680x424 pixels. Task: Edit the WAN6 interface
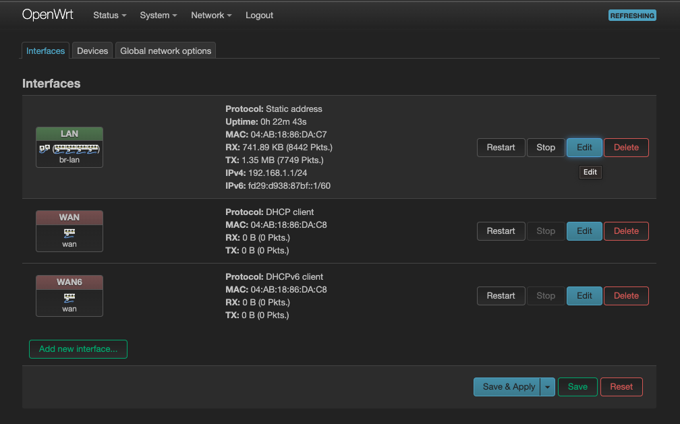(x=584, y=296)
